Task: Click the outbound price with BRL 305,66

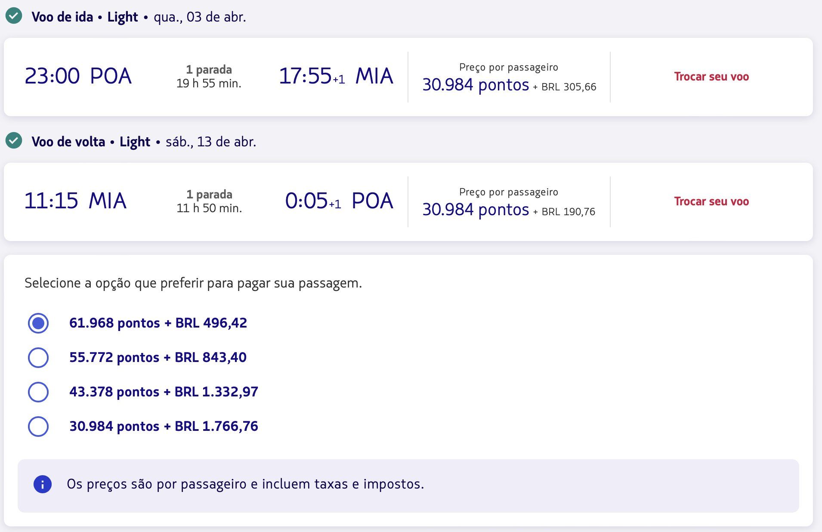Action: tap(509, 85)
